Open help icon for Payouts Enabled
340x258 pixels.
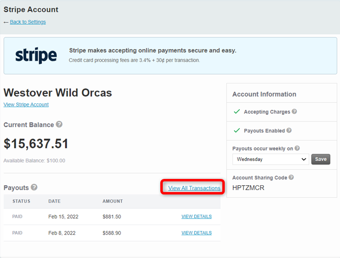click(x=289, y=130)
